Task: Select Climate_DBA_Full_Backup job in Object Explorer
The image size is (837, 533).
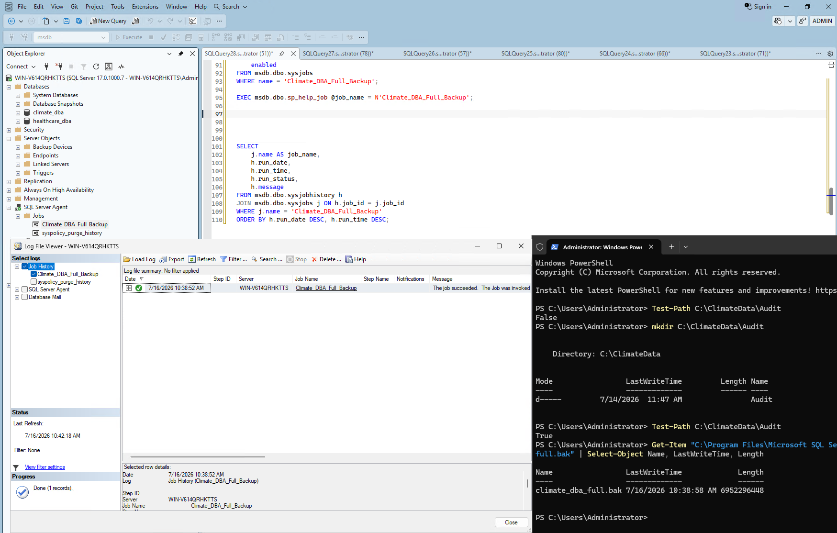Action: click(x=75, y=224)
